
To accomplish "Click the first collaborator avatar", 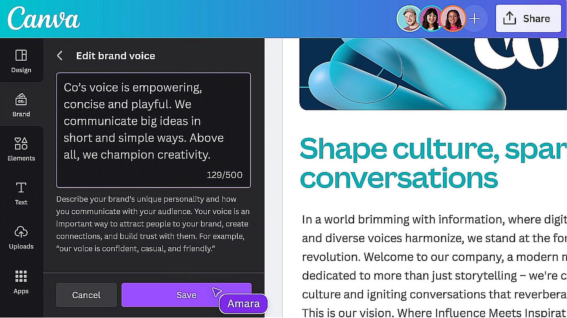I will (409, 18).
